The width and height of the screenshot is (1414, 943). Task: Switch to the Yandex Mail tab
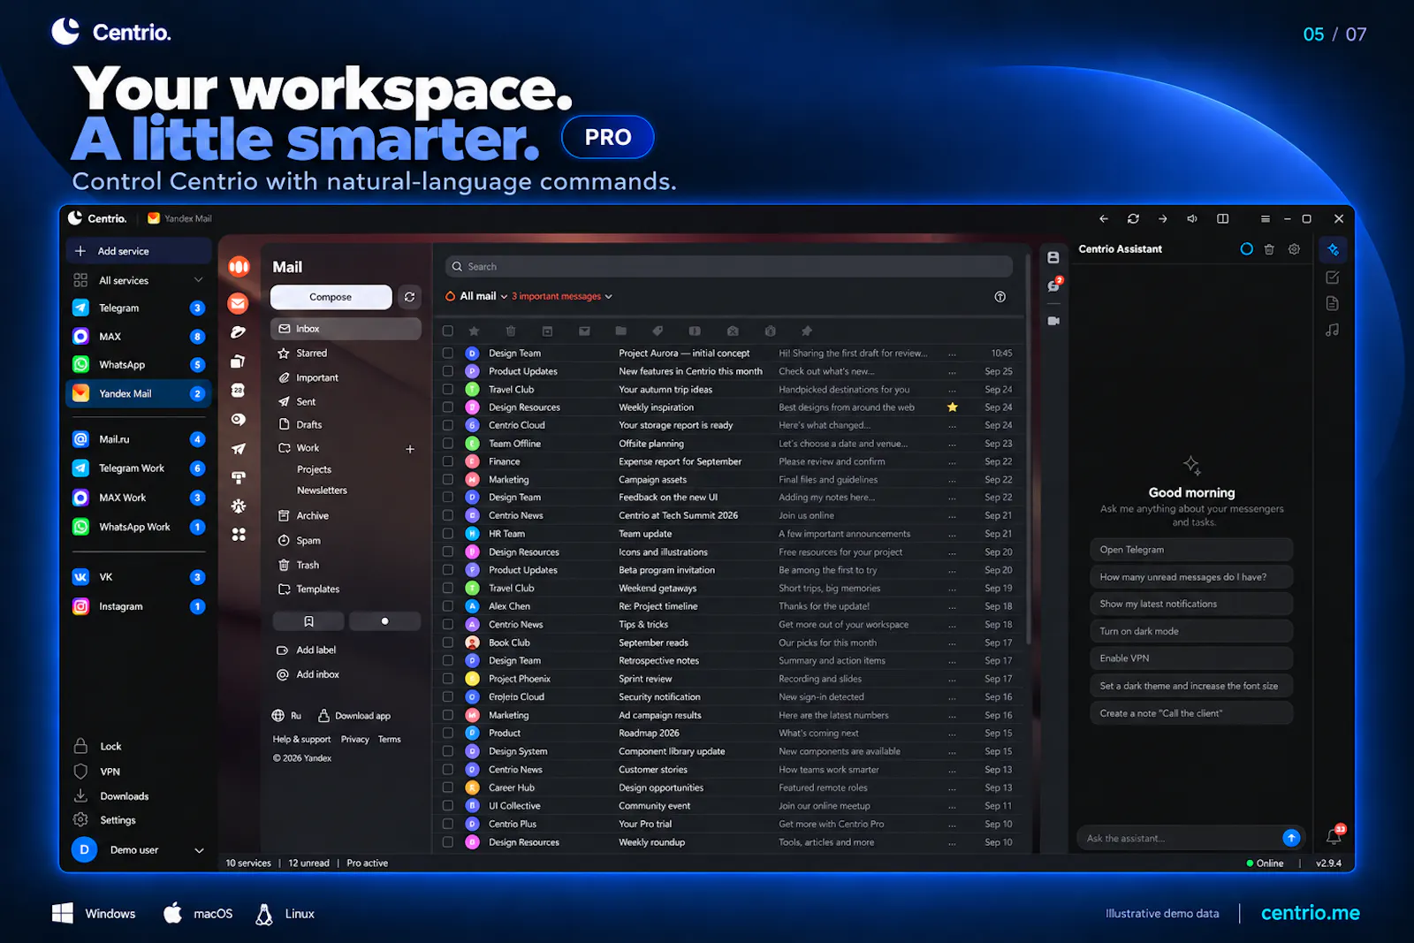(x=179, y=218)
